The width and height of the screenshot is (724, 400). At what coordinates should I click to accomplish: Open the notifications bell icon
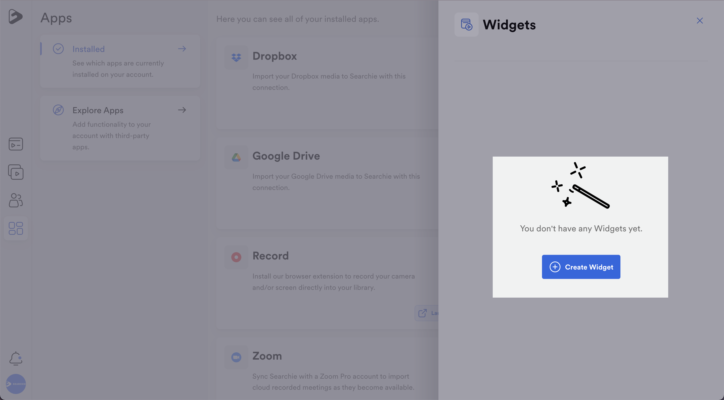16,358
